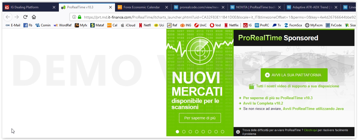
Task: Open the iCloud bookmark
Action: (x=128, y=25)
